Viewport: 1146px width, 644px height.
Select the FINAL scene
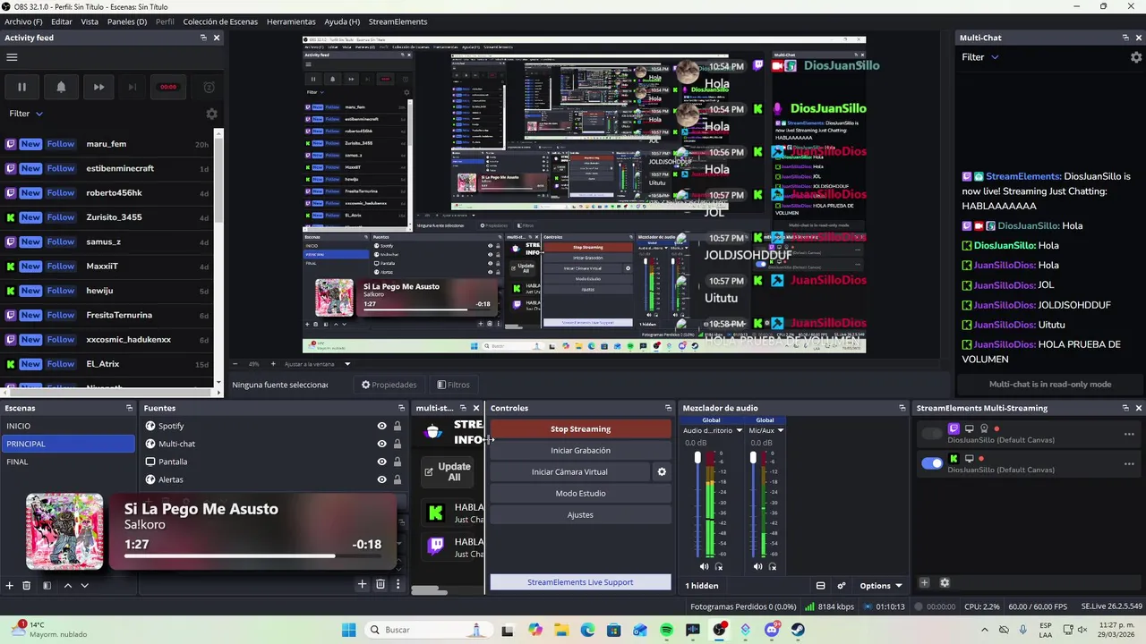(x=68, y=462)
